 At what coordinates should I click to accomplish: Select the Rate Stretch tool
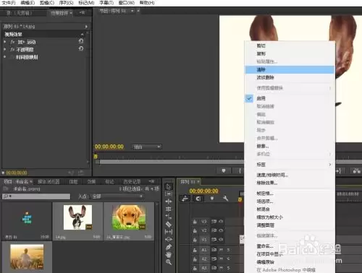point(169,217)
